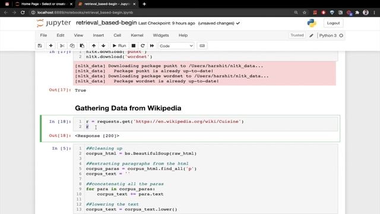The width and height of the screenshot is (380, 214).
Task: Click the corpus_html BeautifulSoup line
Action: click(141, 153)
